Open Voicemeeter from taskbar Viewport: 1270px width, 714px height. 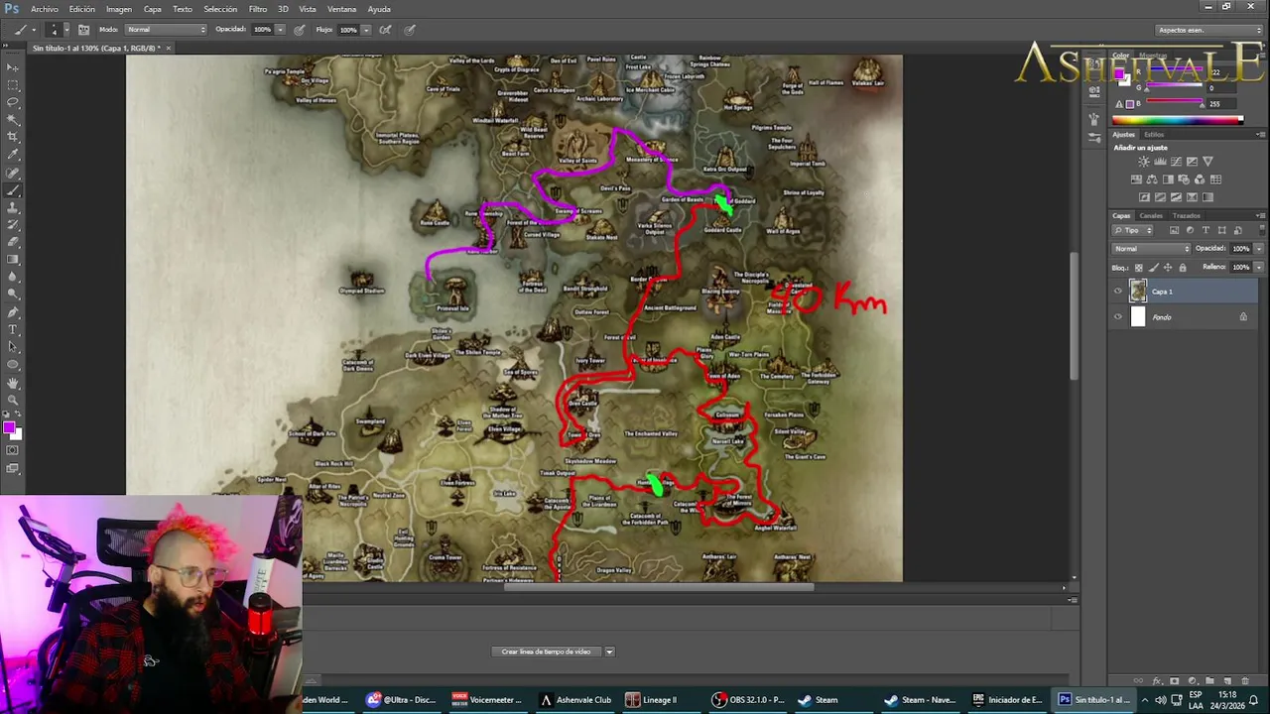click(486, 700)
